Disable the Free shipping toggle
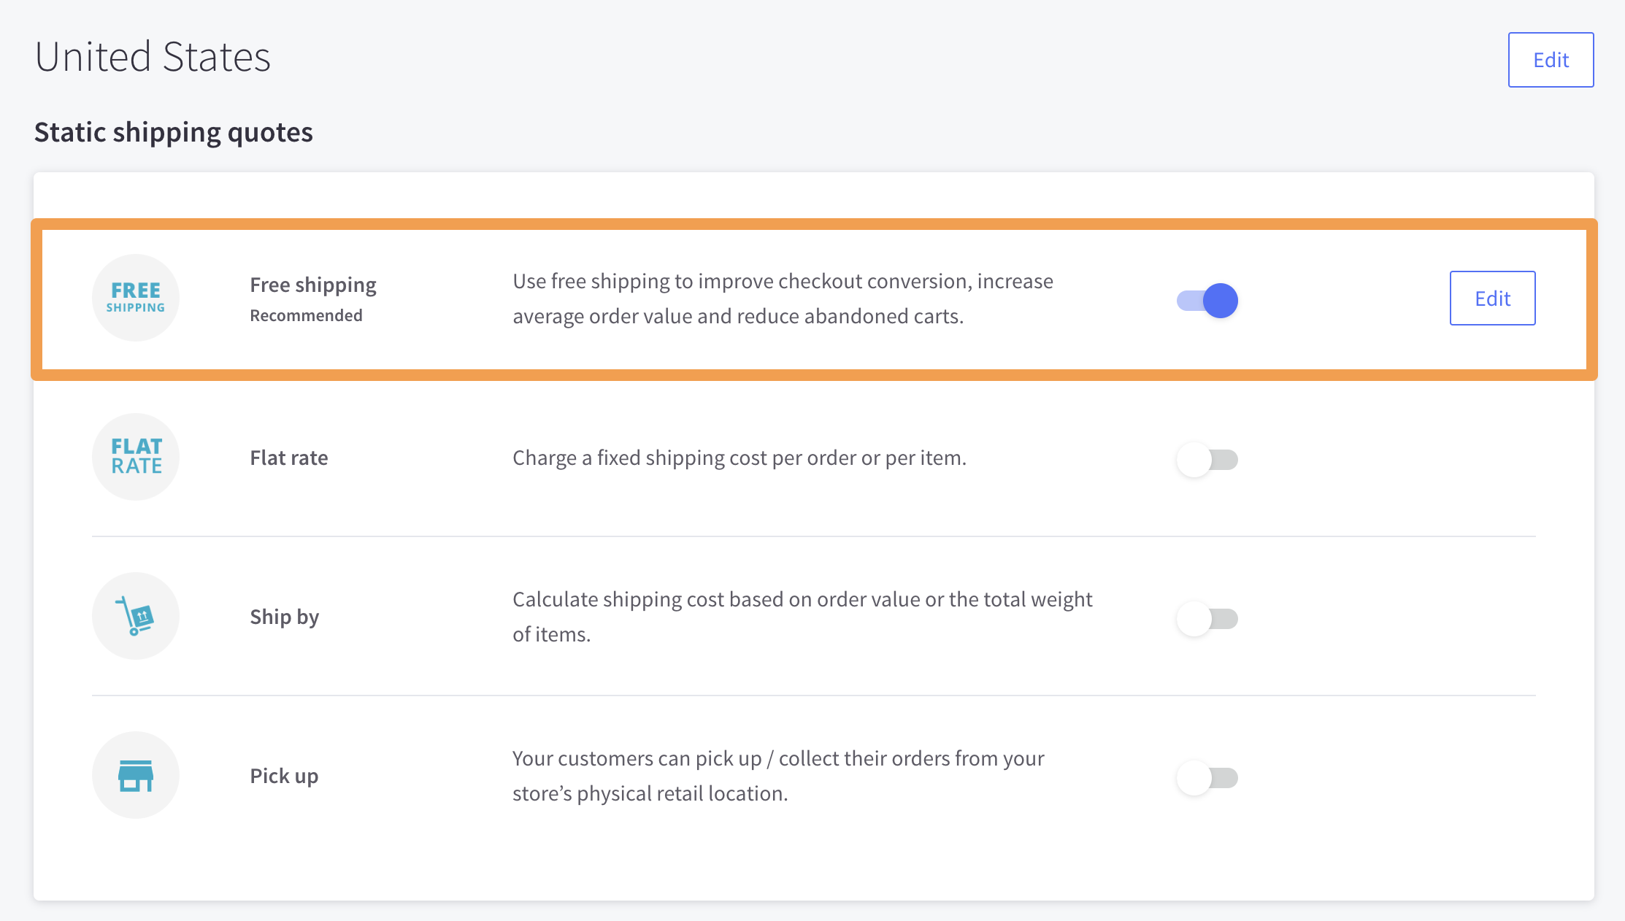 click(x=1207, y=301)
